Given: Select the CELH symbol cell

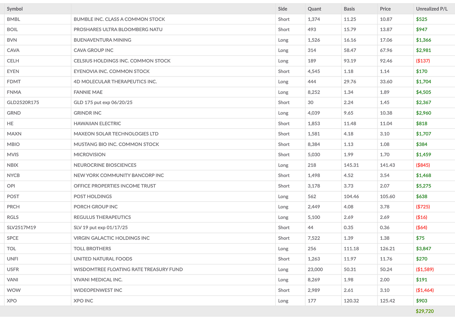Looking at the screenshot, I should point(13,61).
